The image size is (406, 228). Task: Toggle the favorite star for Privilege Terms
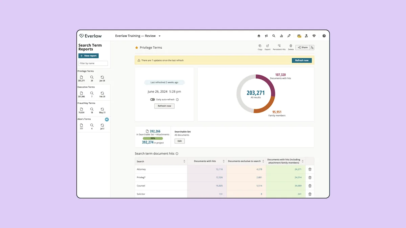[137, 48]
